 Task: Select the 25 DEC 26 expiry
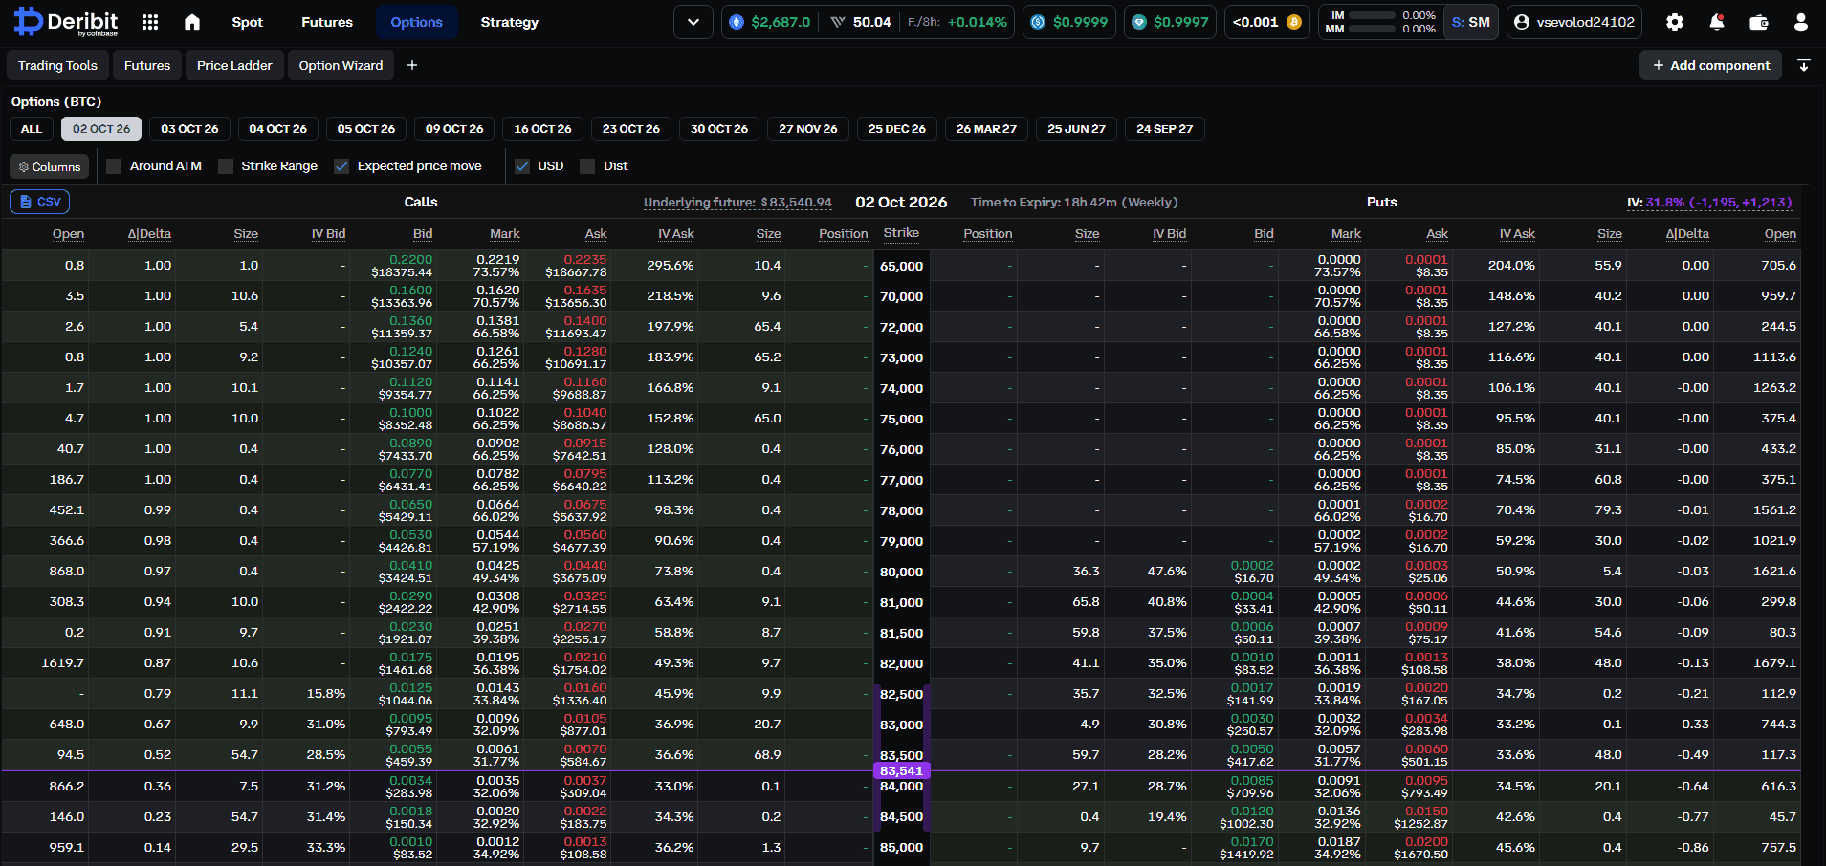896,129
